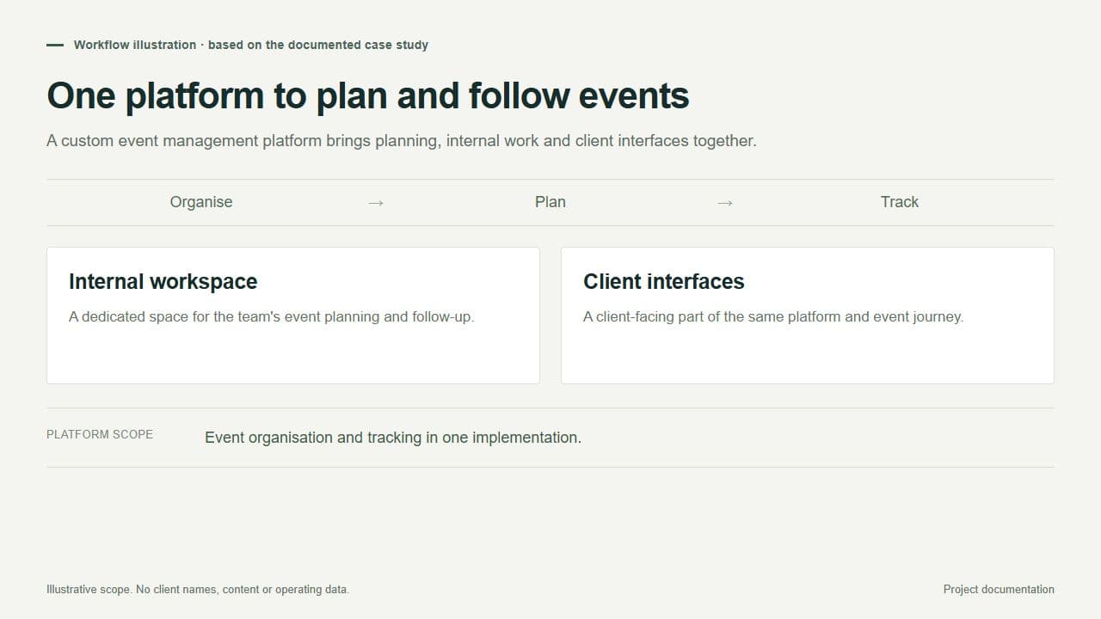The image size is (1101, 619).
Task: Select the text 'A dedicated space for the team's event planning'
Action: point(225,316)
